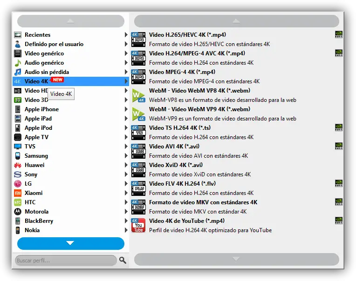Expand the Recientes submenu arrow

pos(126,35)
